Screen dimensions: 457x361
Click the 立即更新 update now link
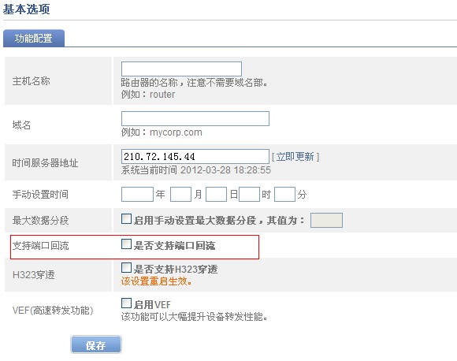(x=295, y=157)
